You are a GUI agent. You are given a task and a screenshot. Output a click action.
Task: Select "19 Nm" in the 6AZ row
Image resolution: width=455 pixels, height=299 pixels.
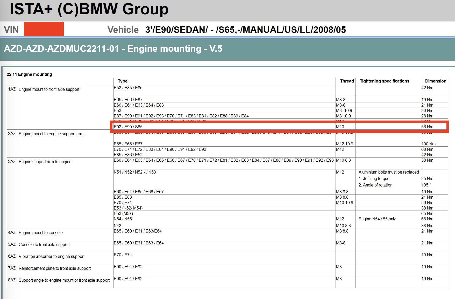coord(427,255)
